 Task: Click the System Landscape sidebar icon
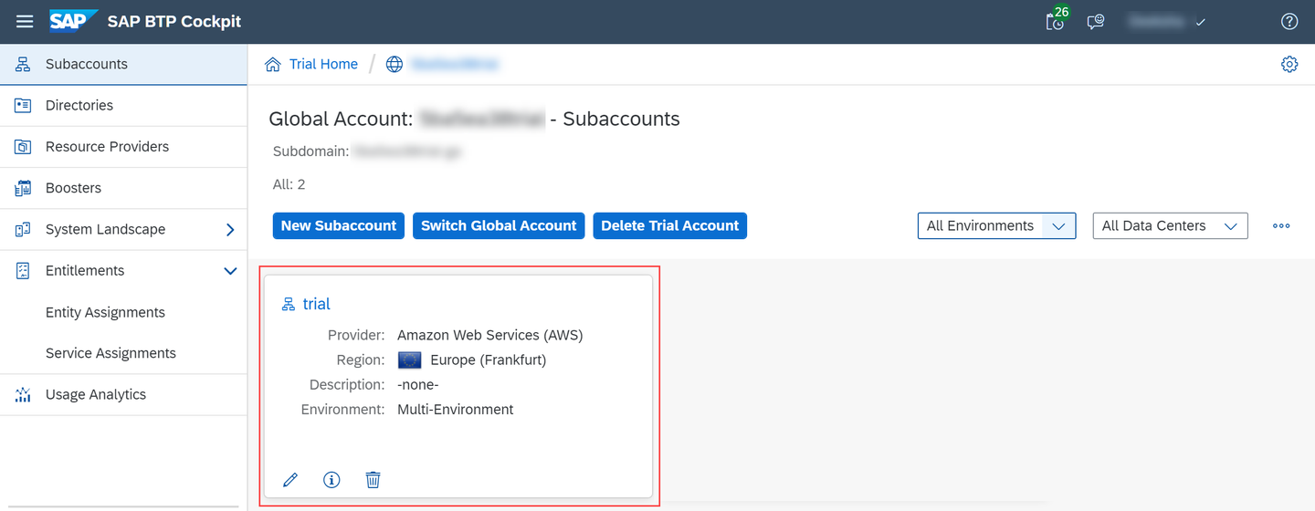pos(23,229)
